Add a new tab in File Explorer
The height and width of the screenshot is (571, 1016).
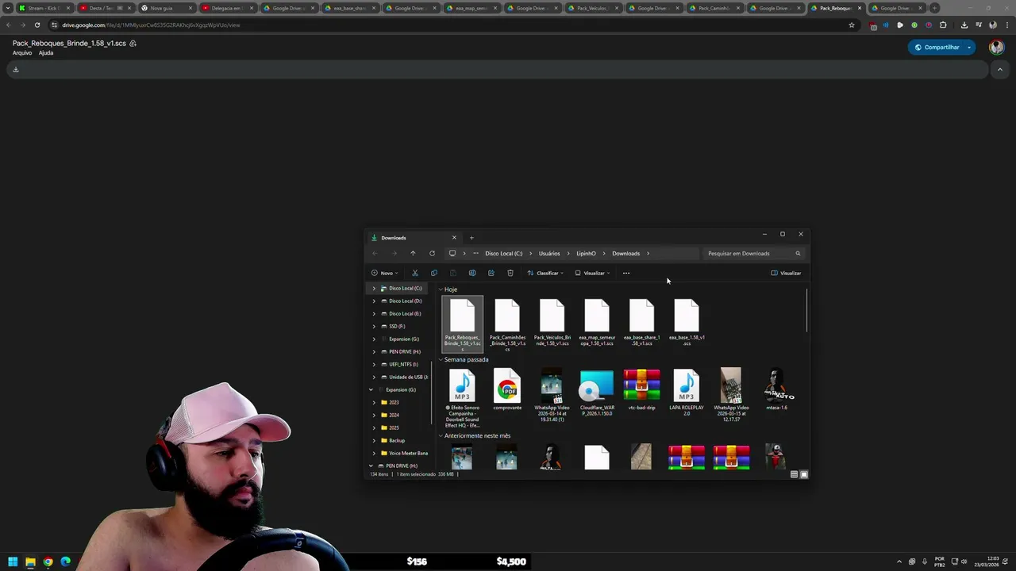coord(471,237)
